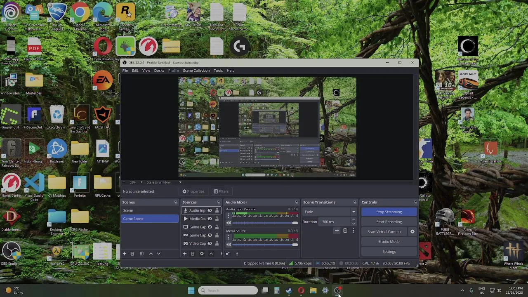Open the Help menu
This screenshot has height=297, width=528.
[x=231, y=71]
